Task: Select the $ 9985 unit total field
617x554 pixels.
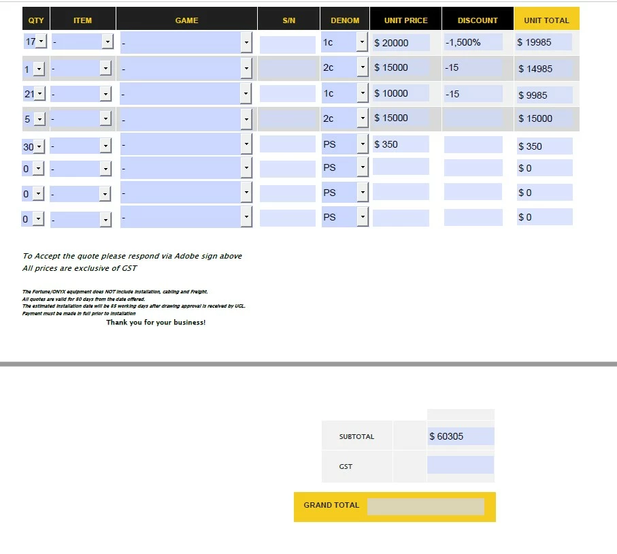Action: (545, 95)
